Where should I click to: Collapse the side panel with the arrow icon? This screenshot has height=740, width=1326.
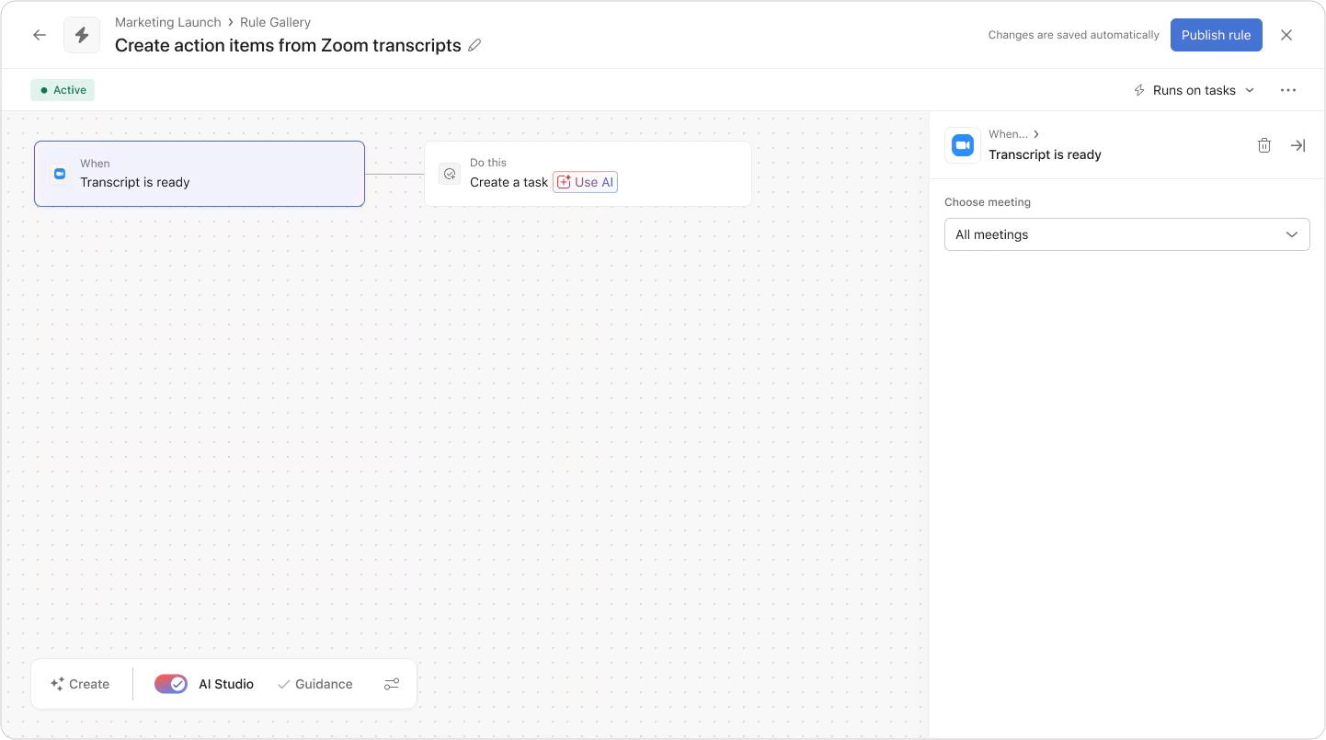click(1297, 145)
